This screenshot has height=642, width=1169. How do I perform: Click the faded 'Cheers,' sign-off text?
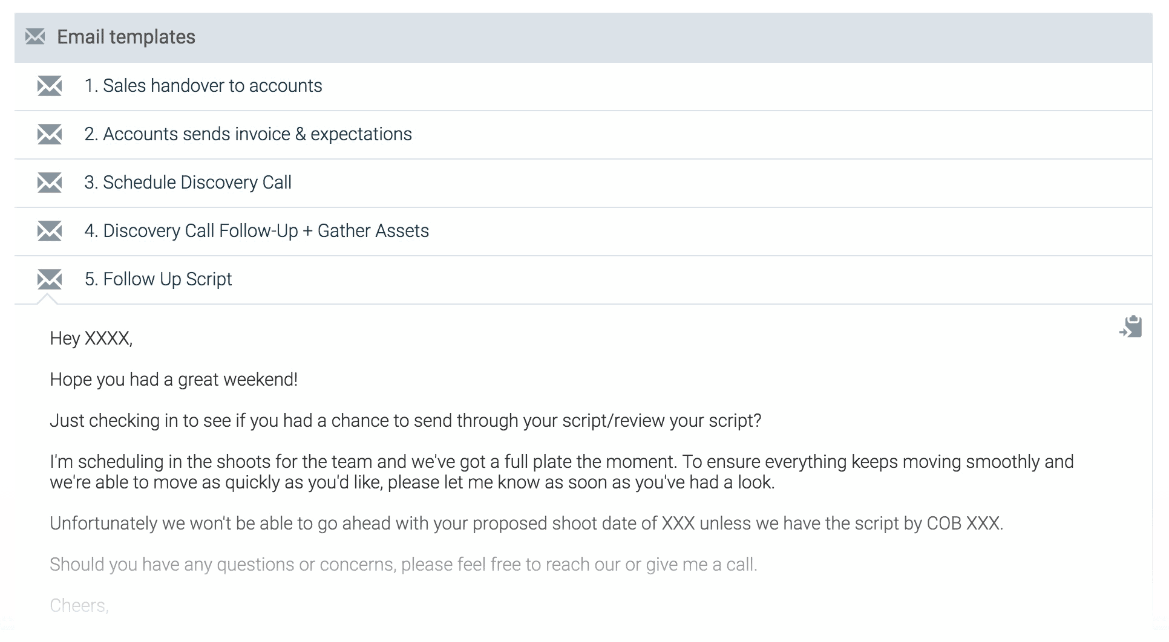(79, 606)
